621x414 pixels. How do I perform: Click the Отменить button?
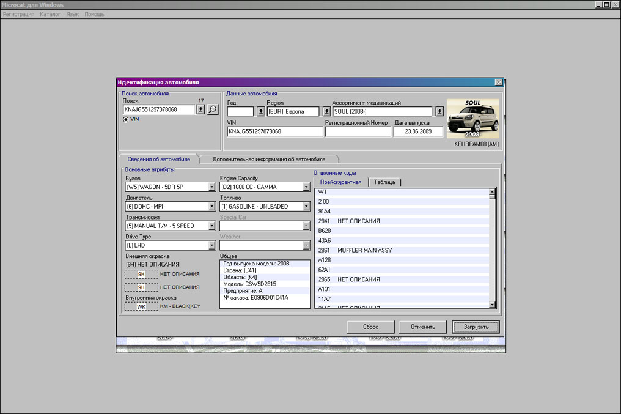[x=423, y=327]
